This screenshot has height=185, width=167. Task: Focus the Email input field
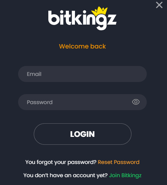click(82, 74)
